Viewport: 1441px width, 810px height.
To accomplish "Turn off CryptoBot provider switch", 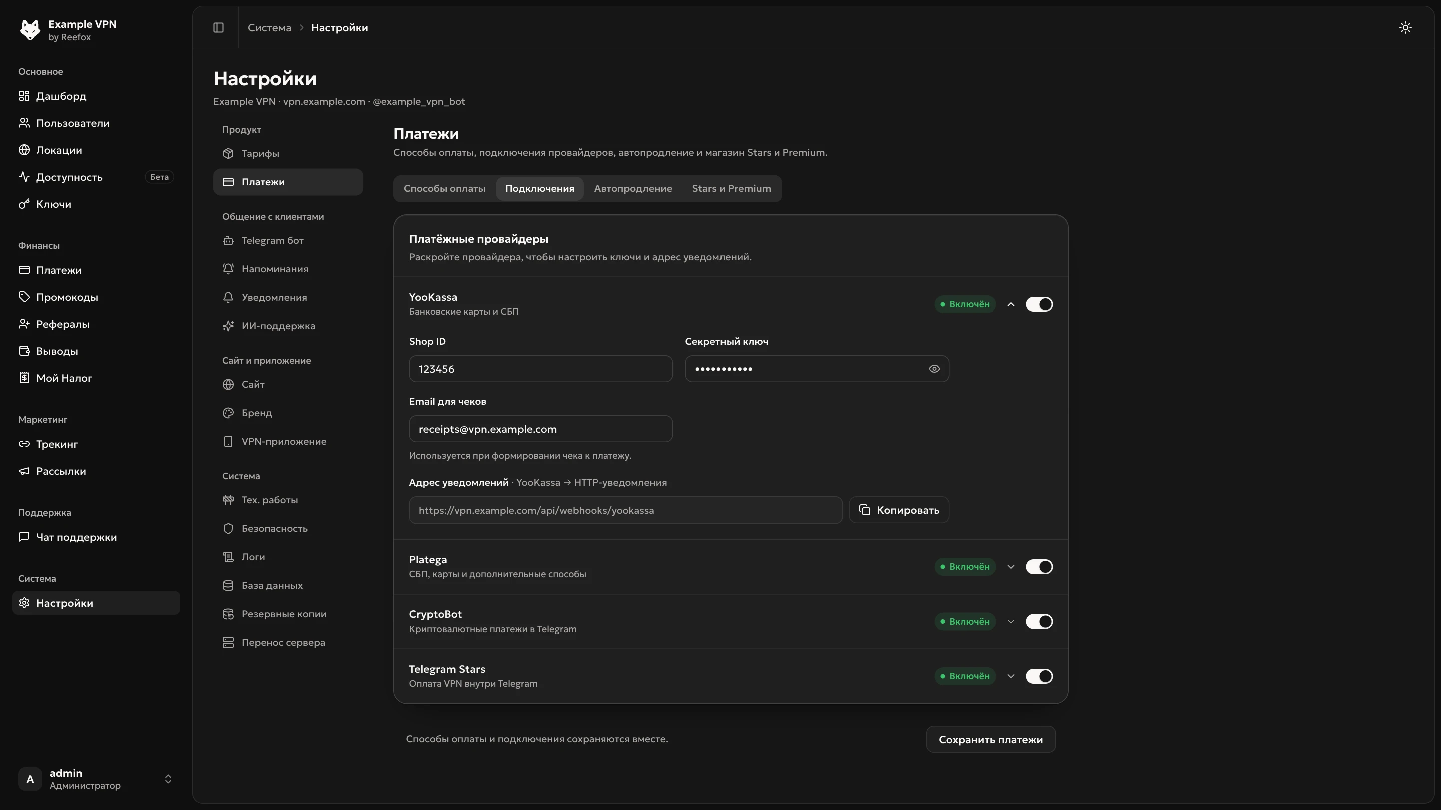I will point(1039,621).
